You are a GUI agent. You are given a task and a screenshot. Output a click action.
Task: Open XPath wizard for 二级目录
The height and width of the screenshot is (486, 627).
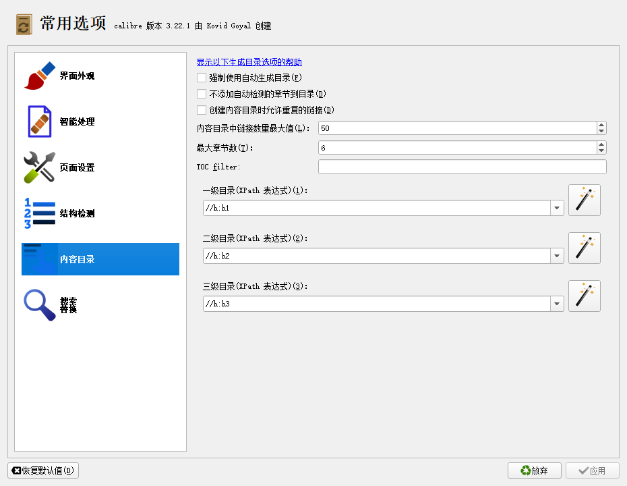click(585, 248)
